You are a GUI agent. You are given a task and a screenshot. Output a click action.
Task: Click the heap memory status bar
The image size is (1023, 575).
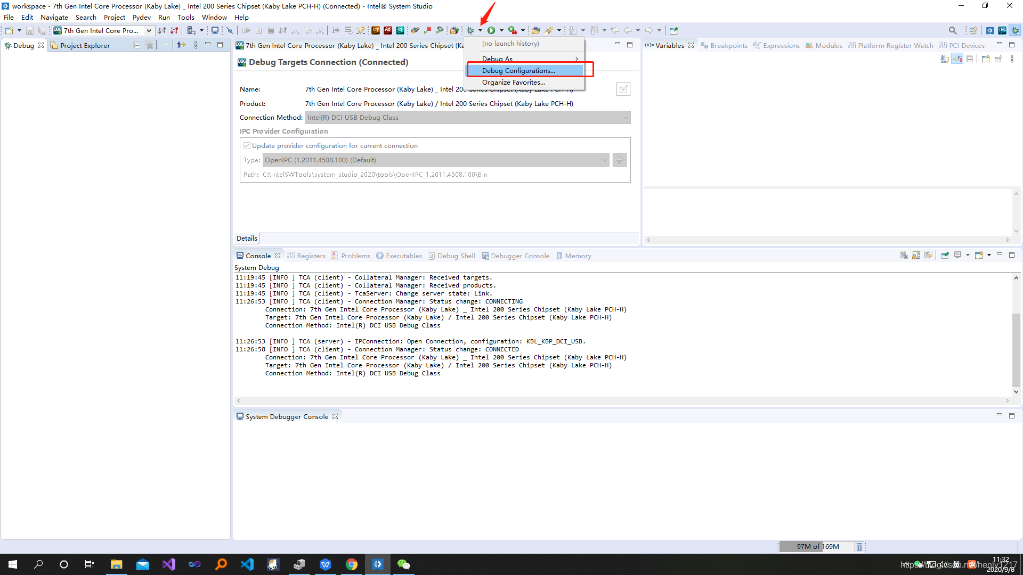pos(817,546)
